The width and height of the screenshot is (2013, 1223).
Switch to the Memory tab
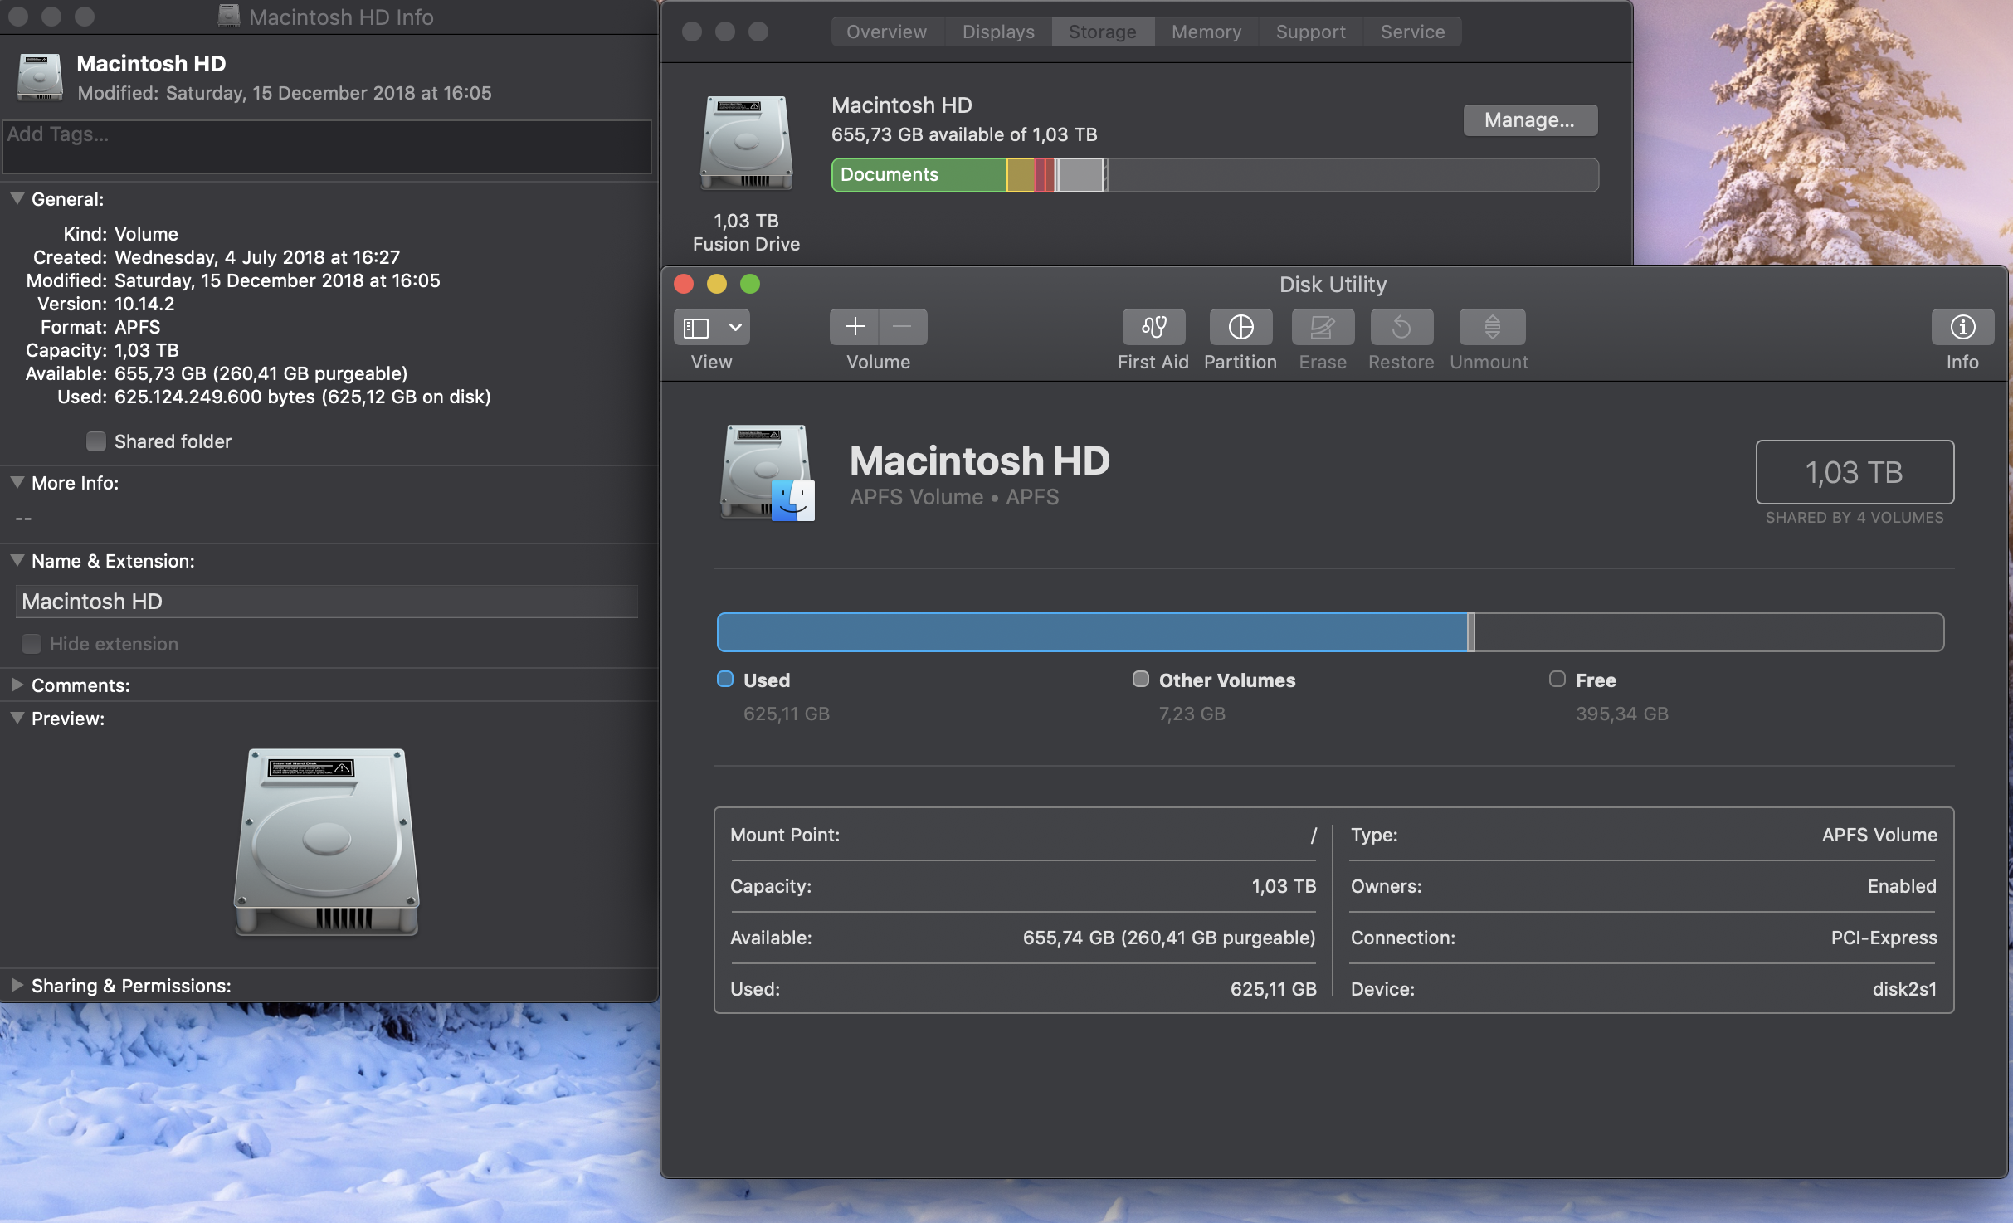[x=1206, y=32]
